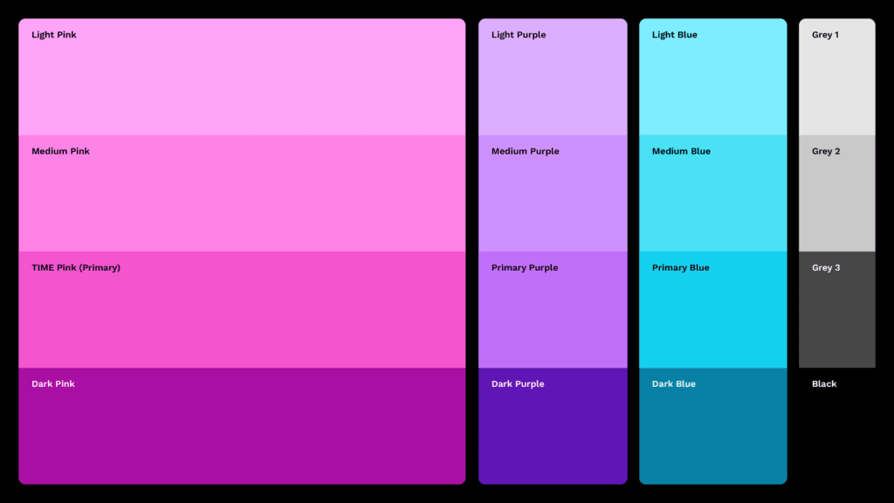The image size is (894, 503).
Task: Click the Grey 2 color block
Action: click(837, 193)
